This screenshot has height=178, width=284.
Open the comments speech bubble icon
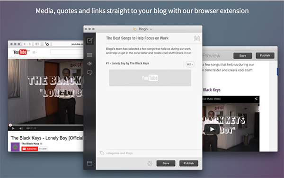(x=89, y=72)
